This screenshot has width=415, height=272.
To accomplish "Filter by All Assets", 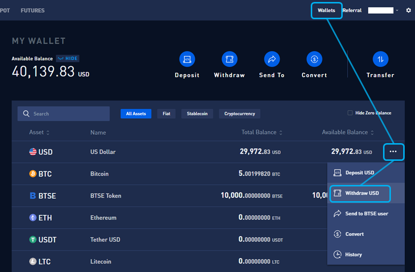I will click(x=136, y=114).
